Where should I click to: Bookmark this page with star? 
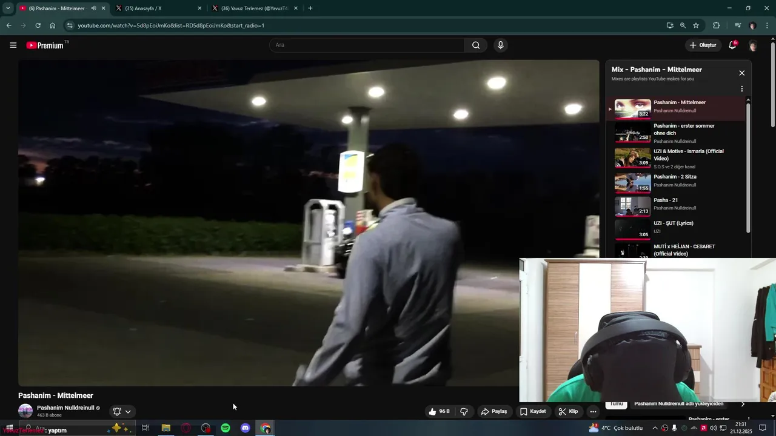tap(696, 25)
